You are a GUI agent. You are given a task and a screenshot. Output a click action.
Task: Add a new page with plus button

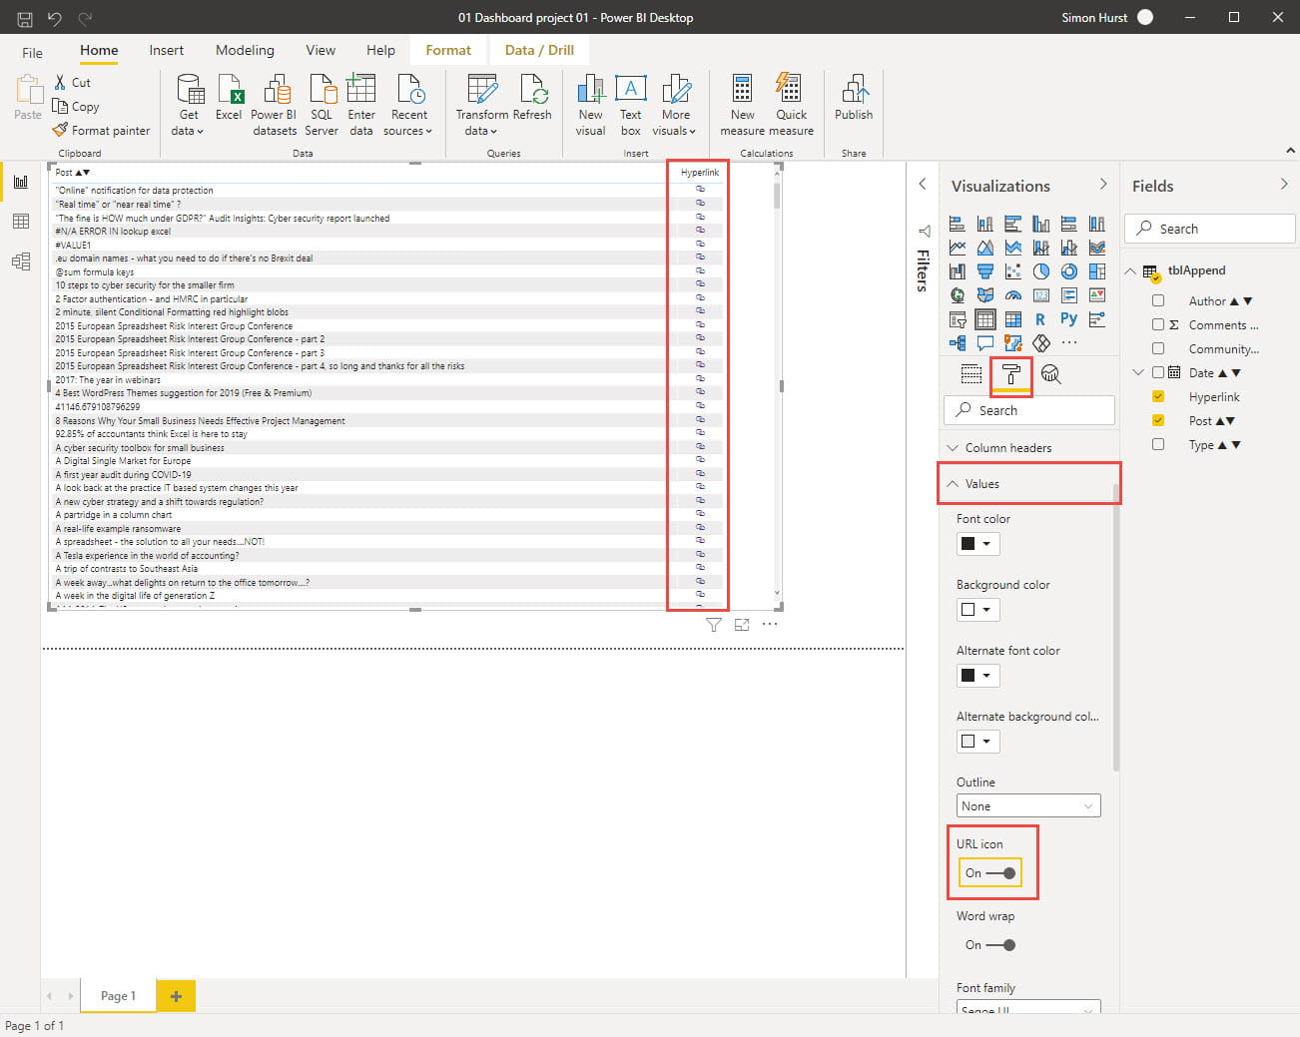click(176, 996)
